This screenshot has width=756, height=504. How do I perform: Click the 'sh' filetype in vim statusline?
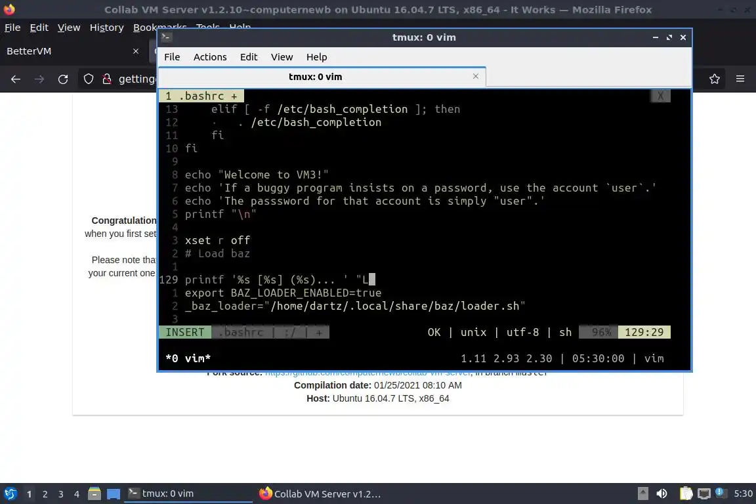566,332
